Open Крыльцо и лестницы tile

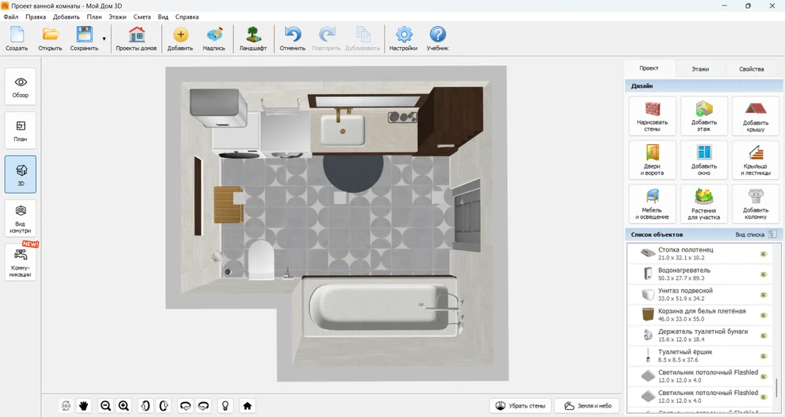(x=755, y=160)
